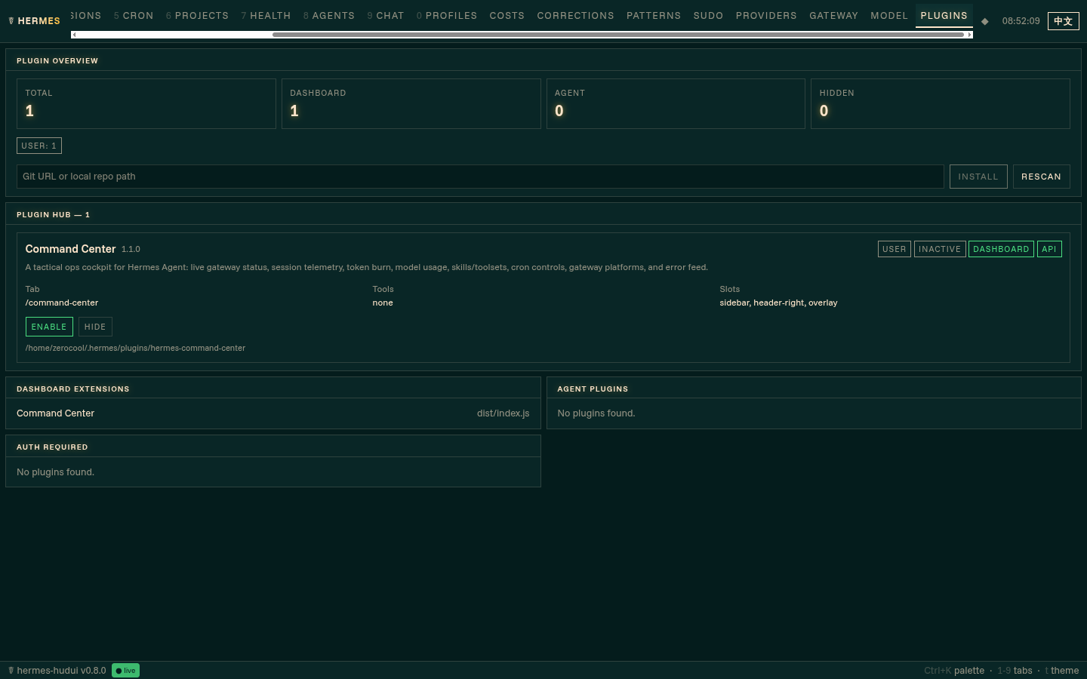Go to the Agents tab
1087x679 pixels.
click(328, 15)
